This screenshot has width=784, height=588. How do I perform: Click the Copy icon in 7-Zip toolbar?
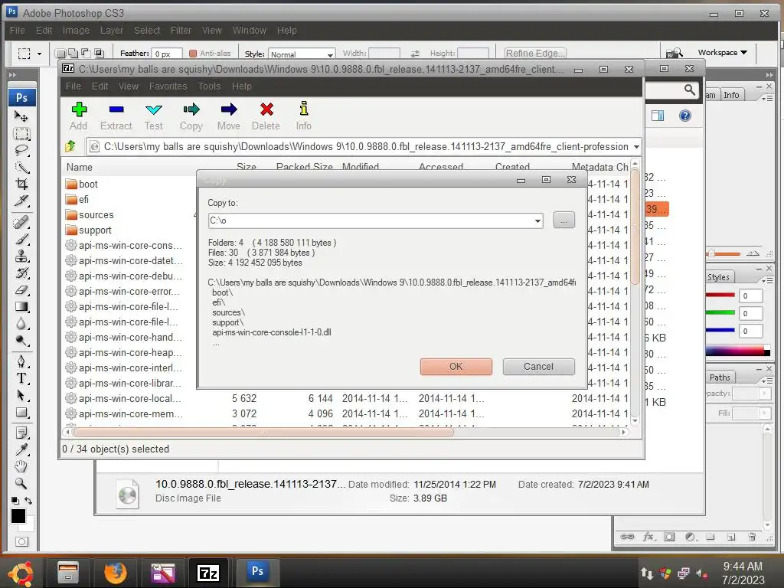tap(191, 116)
